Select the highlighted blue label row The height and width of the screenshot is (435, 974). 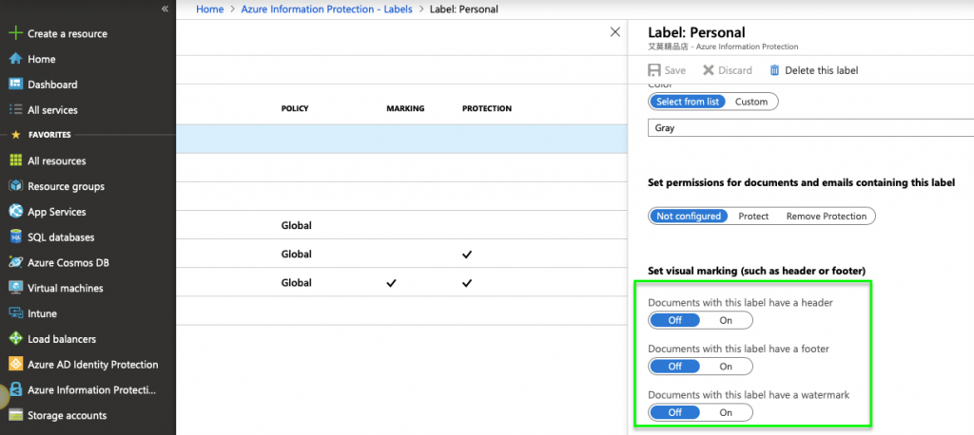[401, 139]
